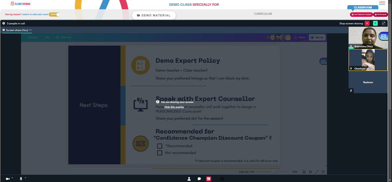
Task: Open the CURRICULUM tab
Action: click(263, 14)
